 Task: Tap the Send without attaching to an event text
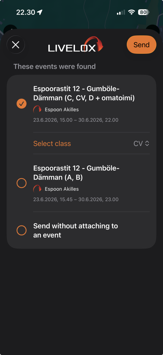pos(76,231)
